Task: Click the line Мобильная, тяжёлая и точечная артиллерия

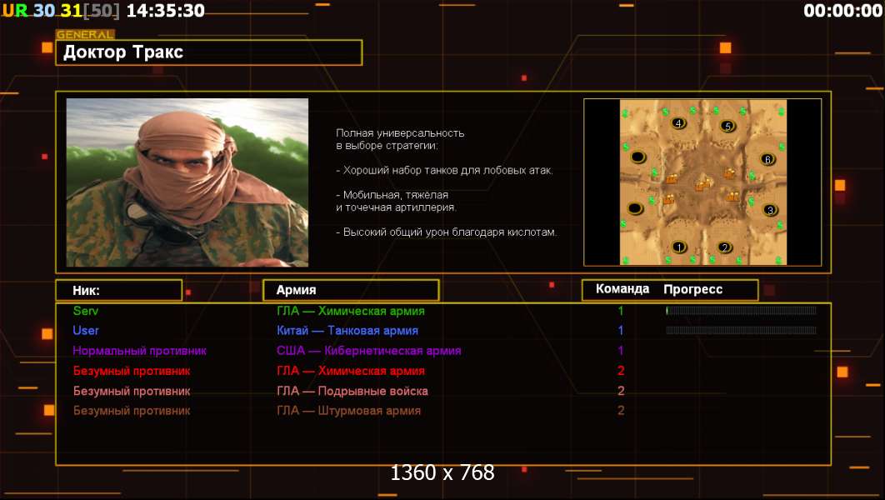Action: click(396, 201)
